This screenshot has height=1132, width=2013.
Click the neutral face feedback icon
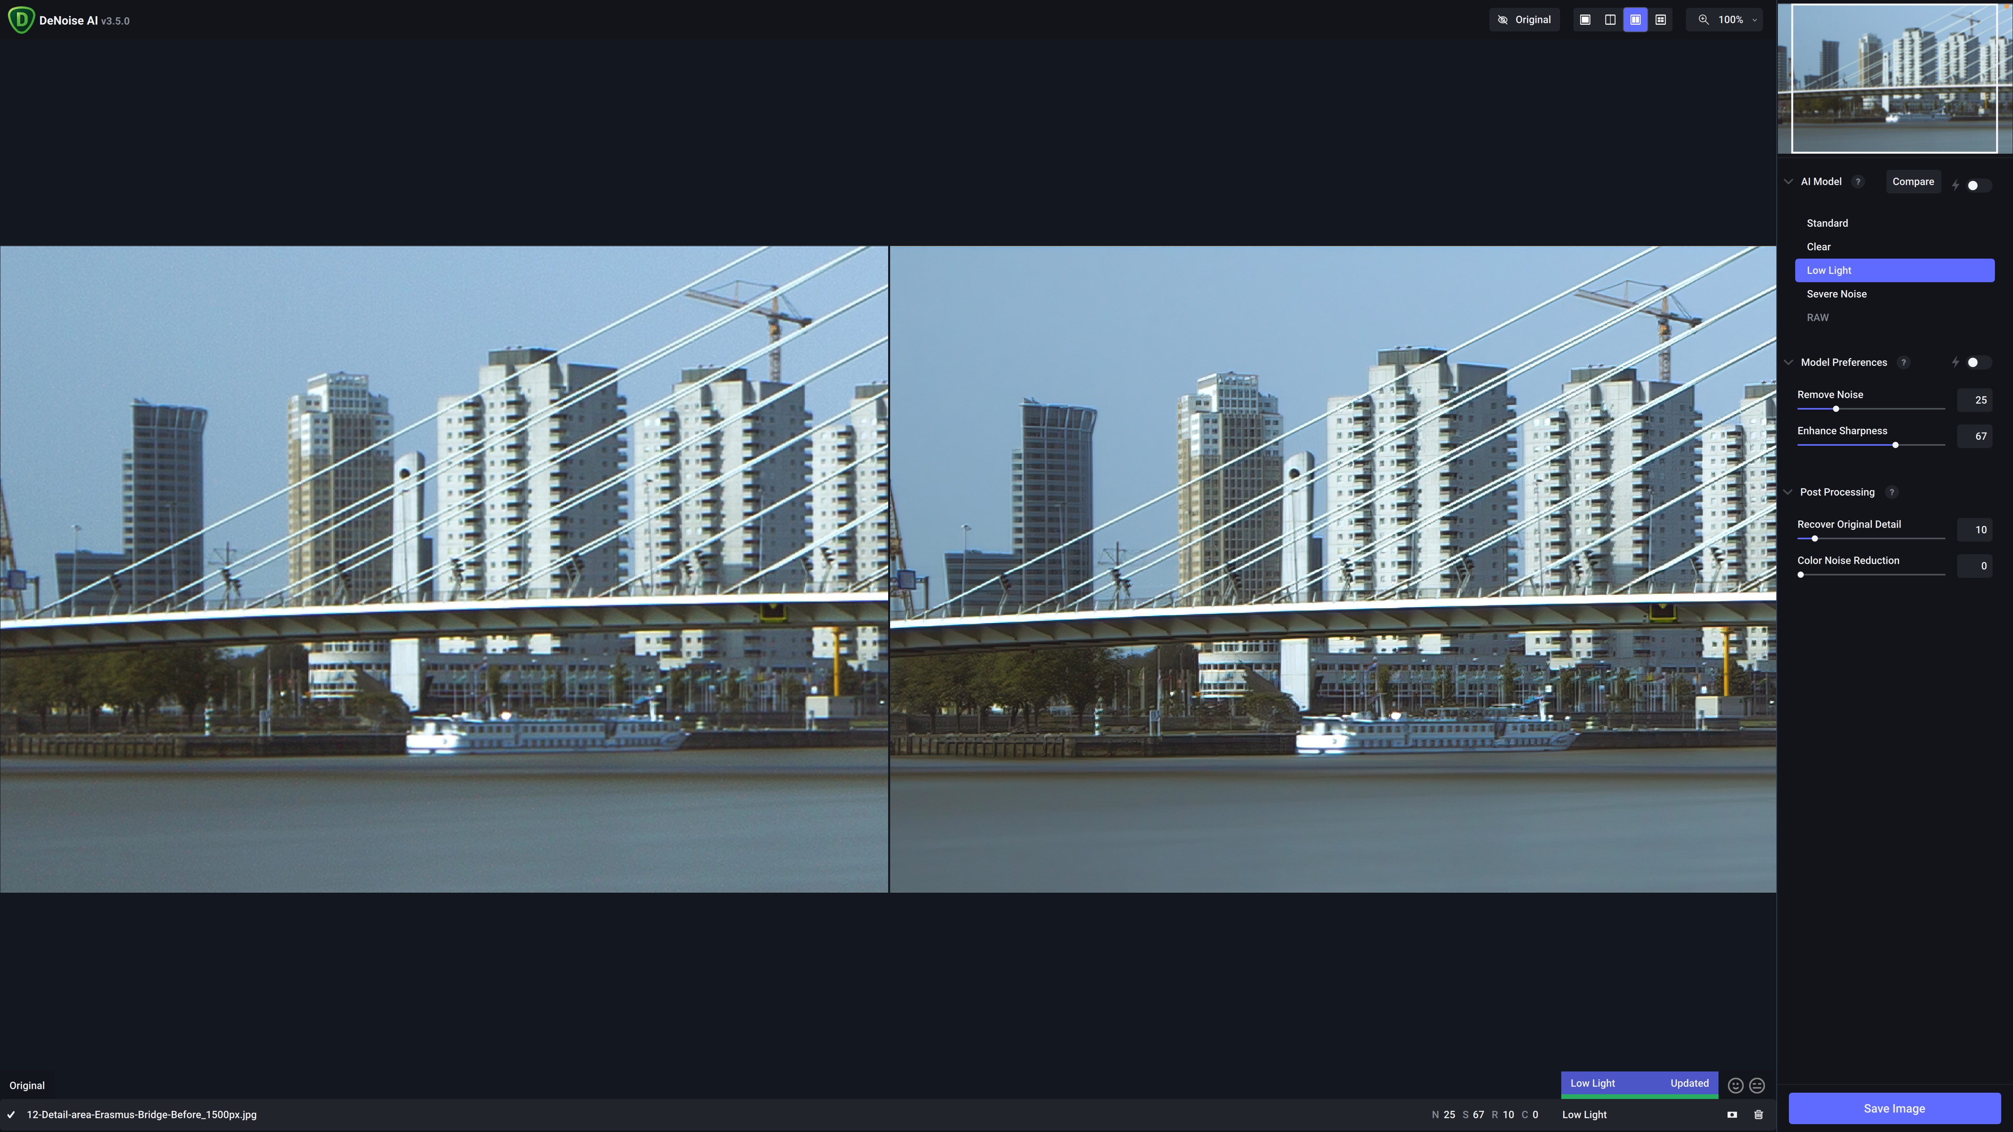point(1757,1085)
